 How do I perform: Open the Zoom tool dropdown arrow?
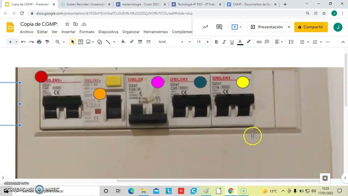[x=64, y=42]
